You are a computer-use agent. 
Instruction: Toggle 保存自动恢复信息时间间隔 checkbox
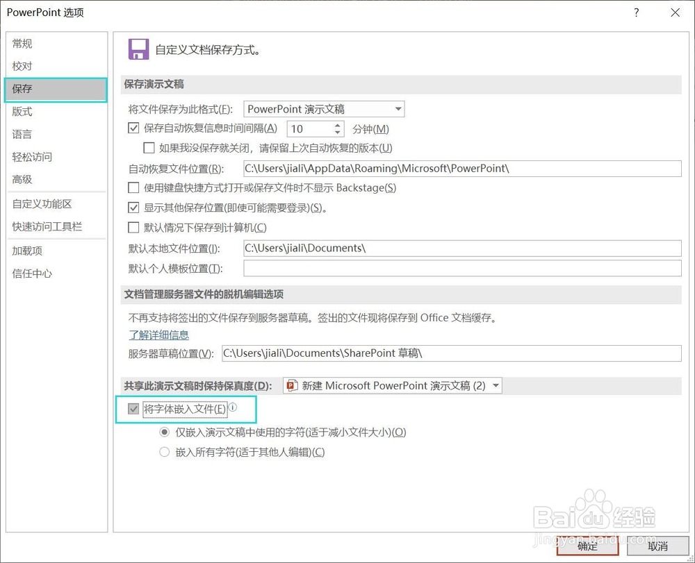(133, 128)
